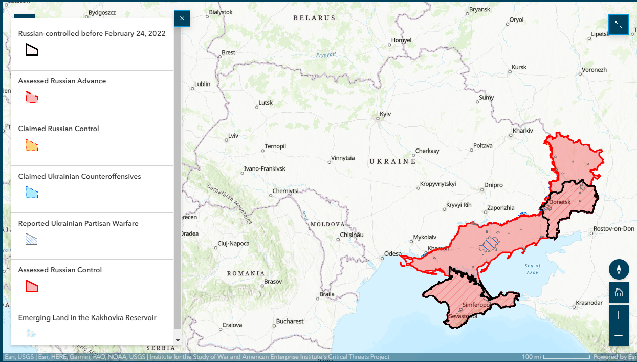Screen dimensions: 637x362
Task: Click Rostov-on-Don city label
Action: tap(614, 228)
